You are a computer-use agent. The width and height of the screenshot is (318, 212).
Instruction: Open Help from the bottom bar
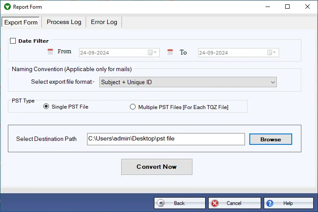(x=289, y=203)
